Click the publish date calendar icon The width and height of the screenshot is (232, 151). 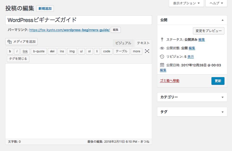(x=162, y=65)
